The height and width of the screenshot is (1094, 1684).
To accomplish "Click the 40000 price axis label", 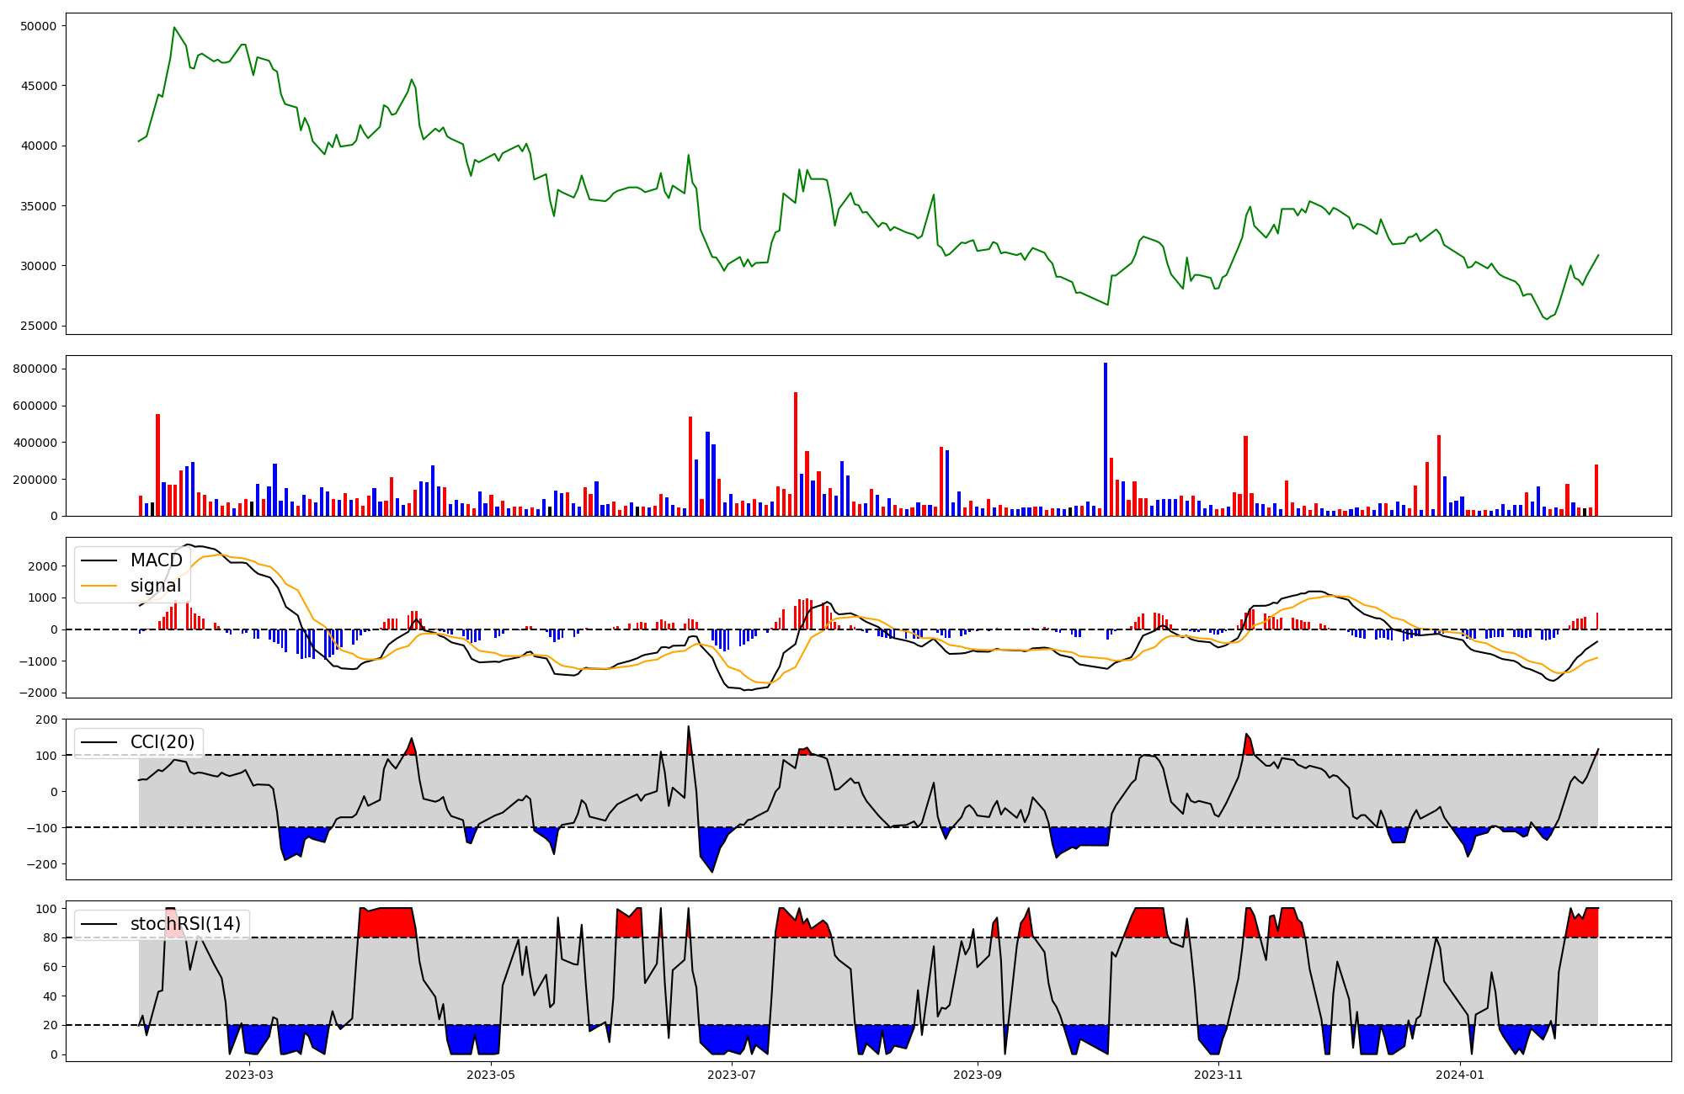I will pos(38,146).
